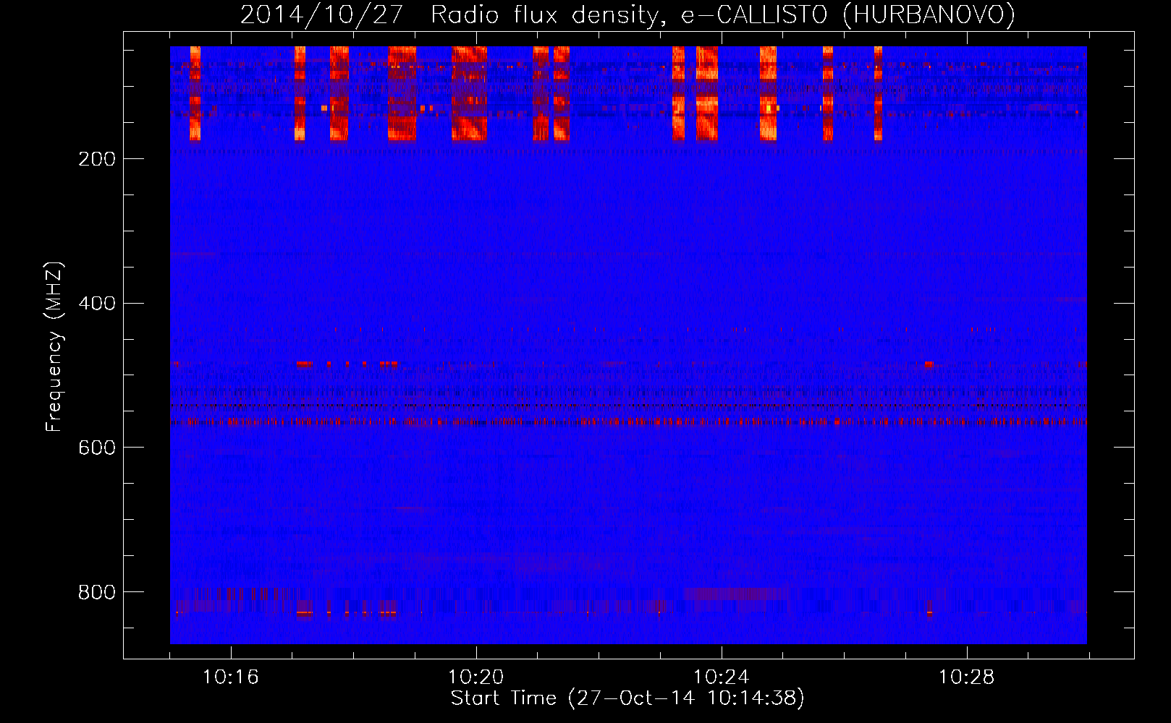Image resolution: width=1171 pixels, height=723 pixels.
Task: Click the 400 frequency tick label
Action: (x=97, y=304)
